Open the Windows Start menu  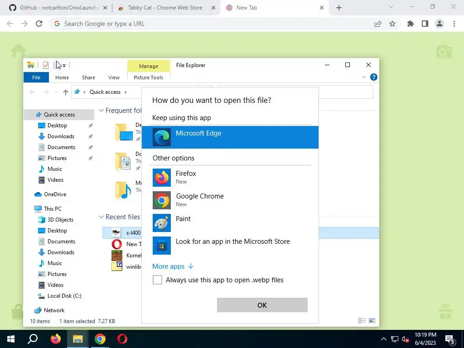click(11, 339)
